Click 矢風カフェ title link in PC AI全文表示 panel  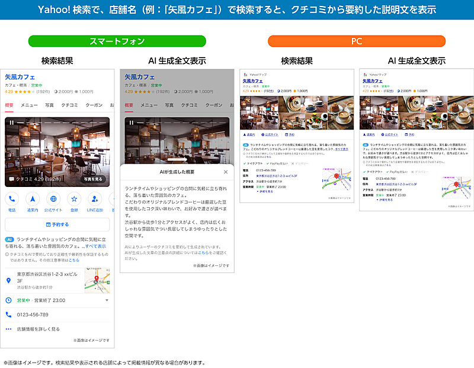[x=373, y=81]
